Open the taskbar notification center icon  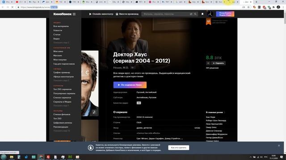click(x=282, y=157)
